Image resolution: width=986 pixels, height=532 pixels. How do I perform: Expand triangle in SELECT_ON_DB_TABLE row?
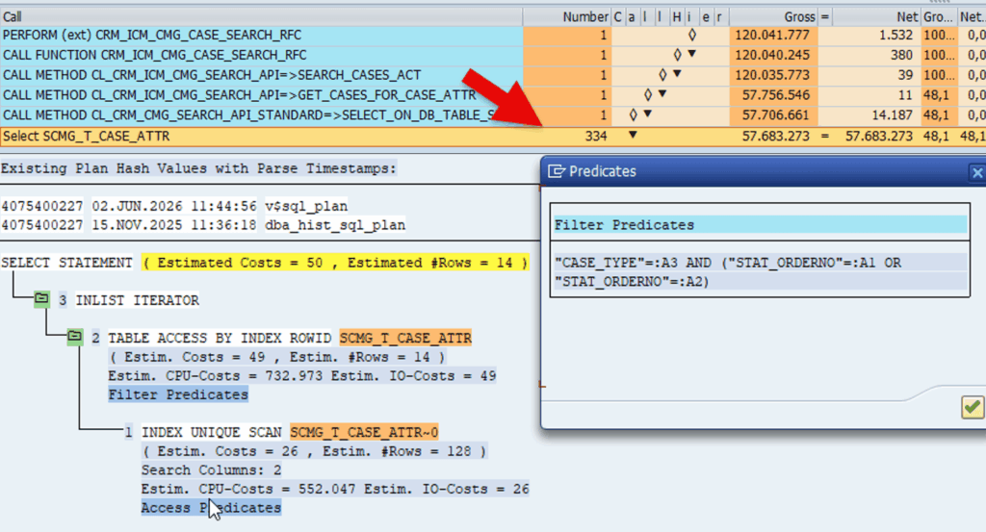coord(648,114)
